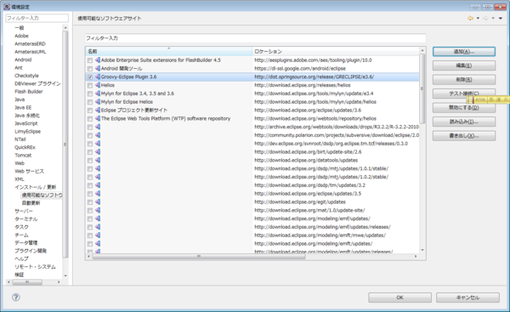Open the プラグイン開発 category
The width and height of the screenshot is (510, 312).
pos(31,251)
